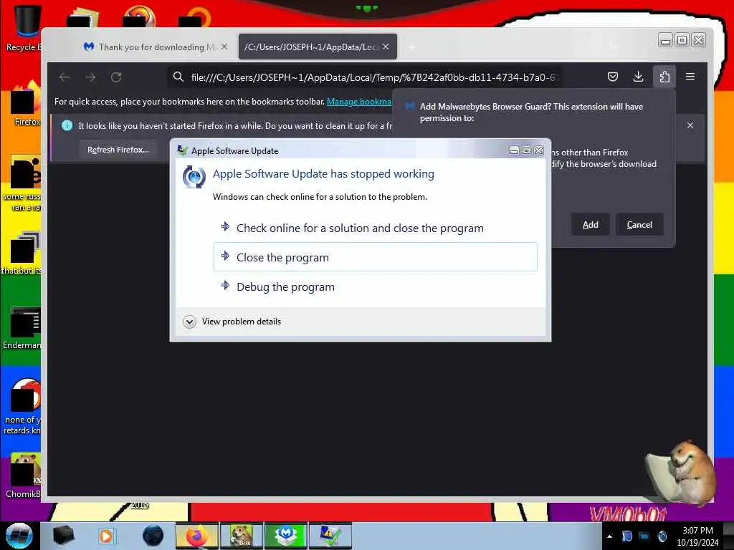
Task: Expand View problem details
Action: (x=232, y=322)
